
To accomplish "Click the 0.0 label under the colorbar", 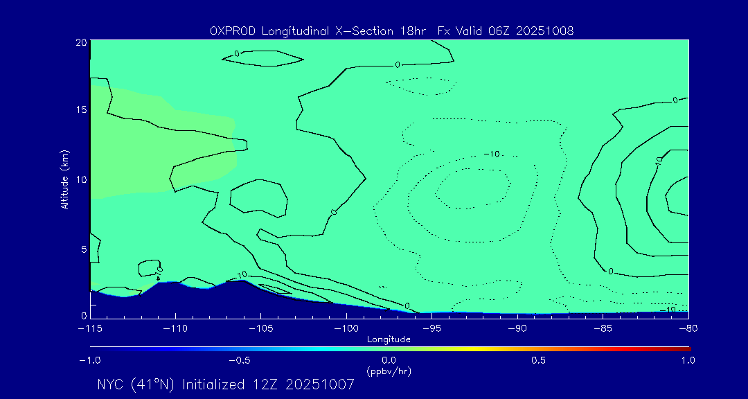I will (389, 360).
